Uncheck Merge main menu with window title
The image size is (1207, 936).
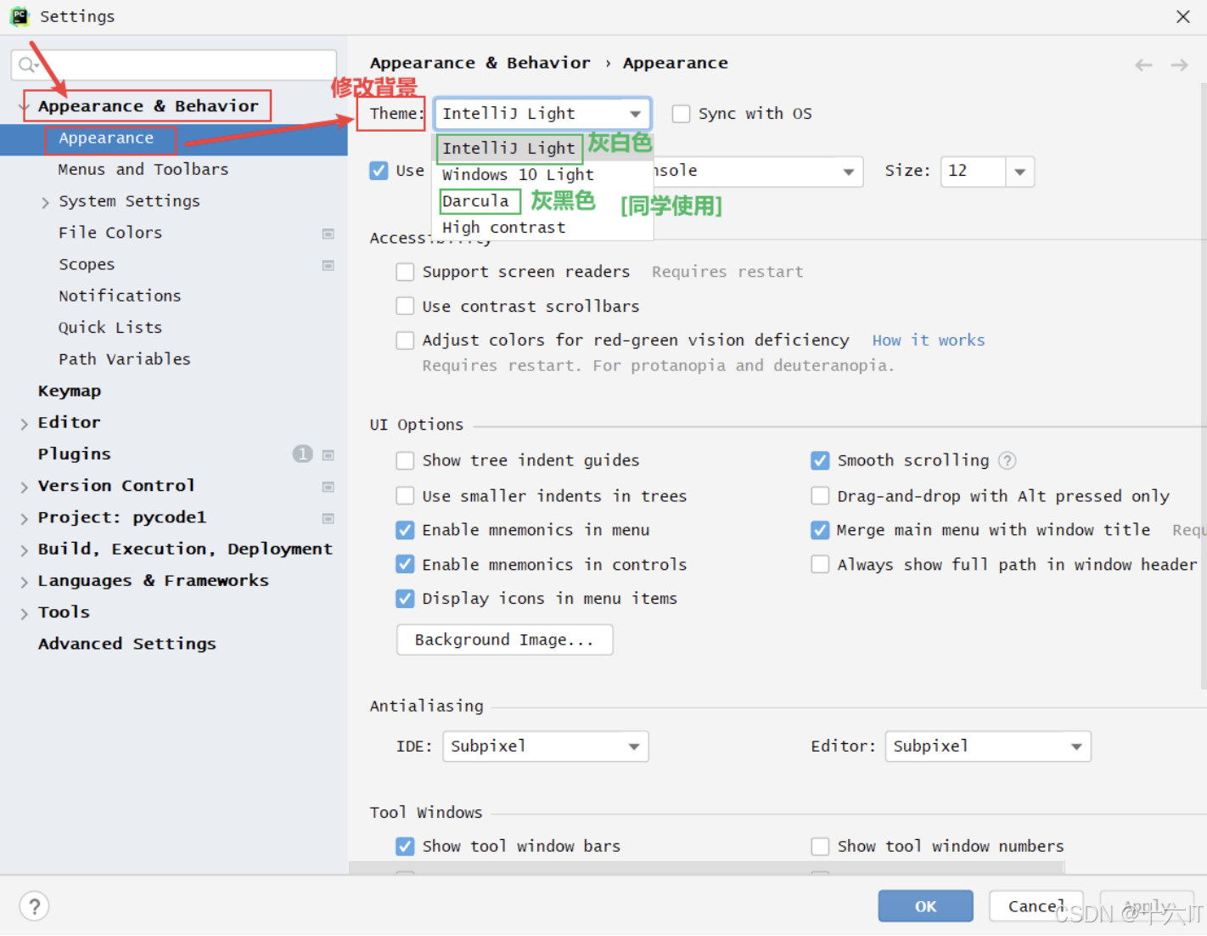point(820,530)
